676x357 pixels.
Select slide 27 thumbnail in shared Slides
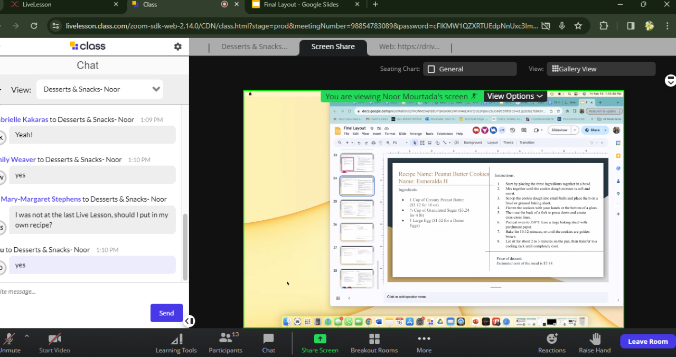click(x=357, y=255)
